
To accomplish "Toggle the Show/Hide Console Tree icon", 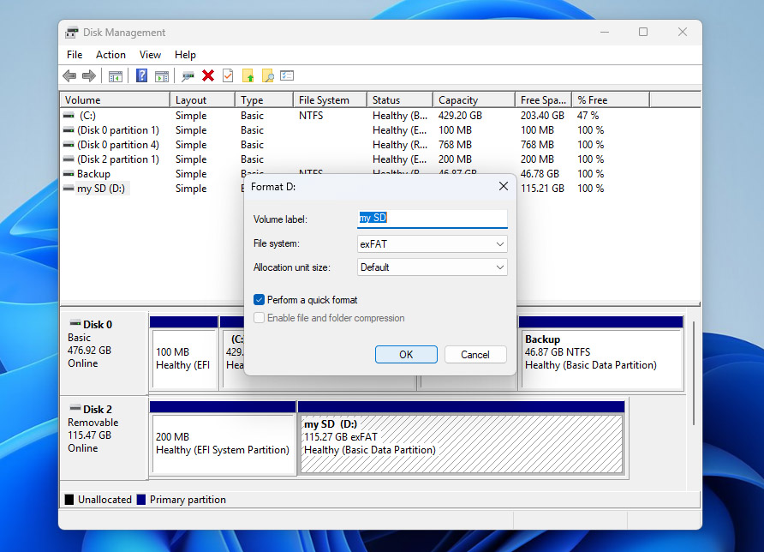I will (x=116, y=76).
